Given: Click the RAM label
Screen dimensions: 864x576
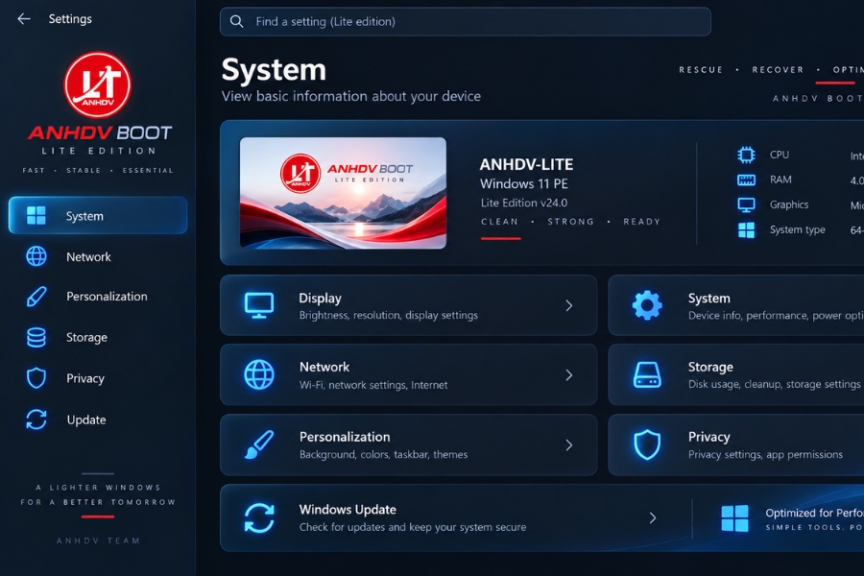Looking at the screenshot, I should pos(780,180).
